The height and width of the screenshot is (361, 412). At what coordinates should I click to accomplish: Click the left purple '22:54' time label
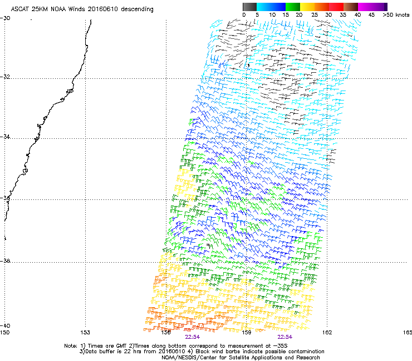coord(192,337)
